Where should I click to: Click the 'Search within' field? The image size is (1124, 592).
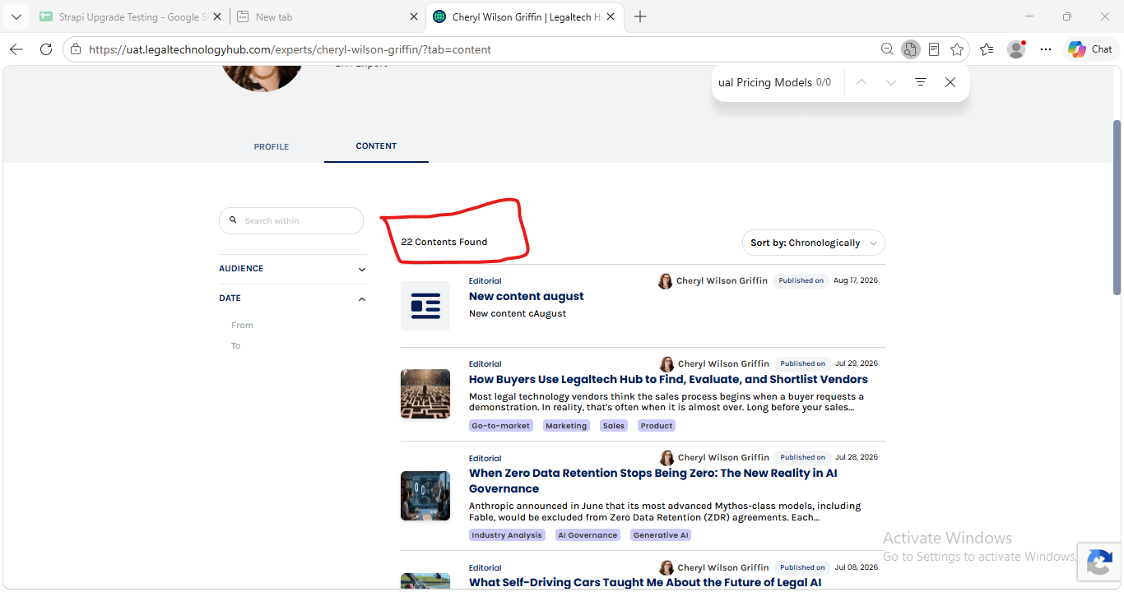pyautogui.click(x=291, y=220)
